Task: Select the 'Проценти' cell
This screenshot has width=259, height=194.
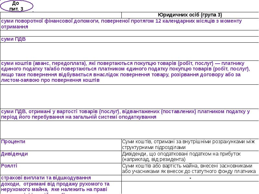Action: point(61,144)
